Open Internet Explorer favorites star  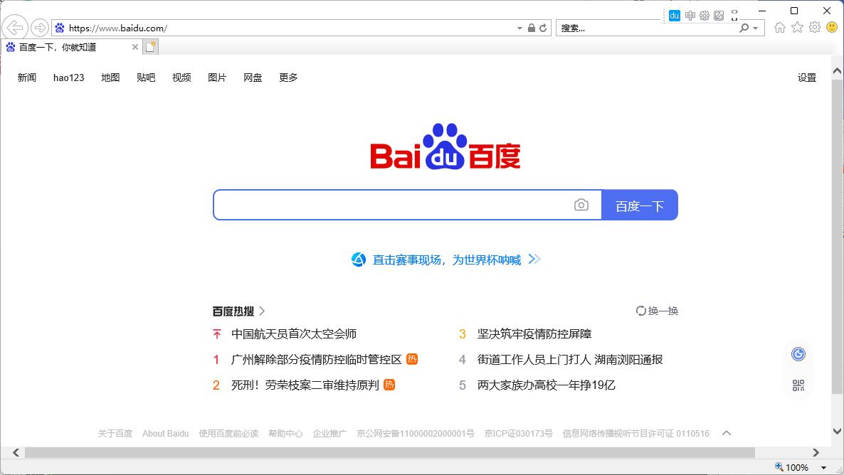pyautogui.click(x=796, y=27)
